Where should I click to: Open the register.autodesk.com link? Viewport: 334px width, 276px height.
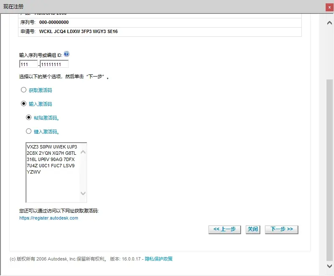pos(49,218)
